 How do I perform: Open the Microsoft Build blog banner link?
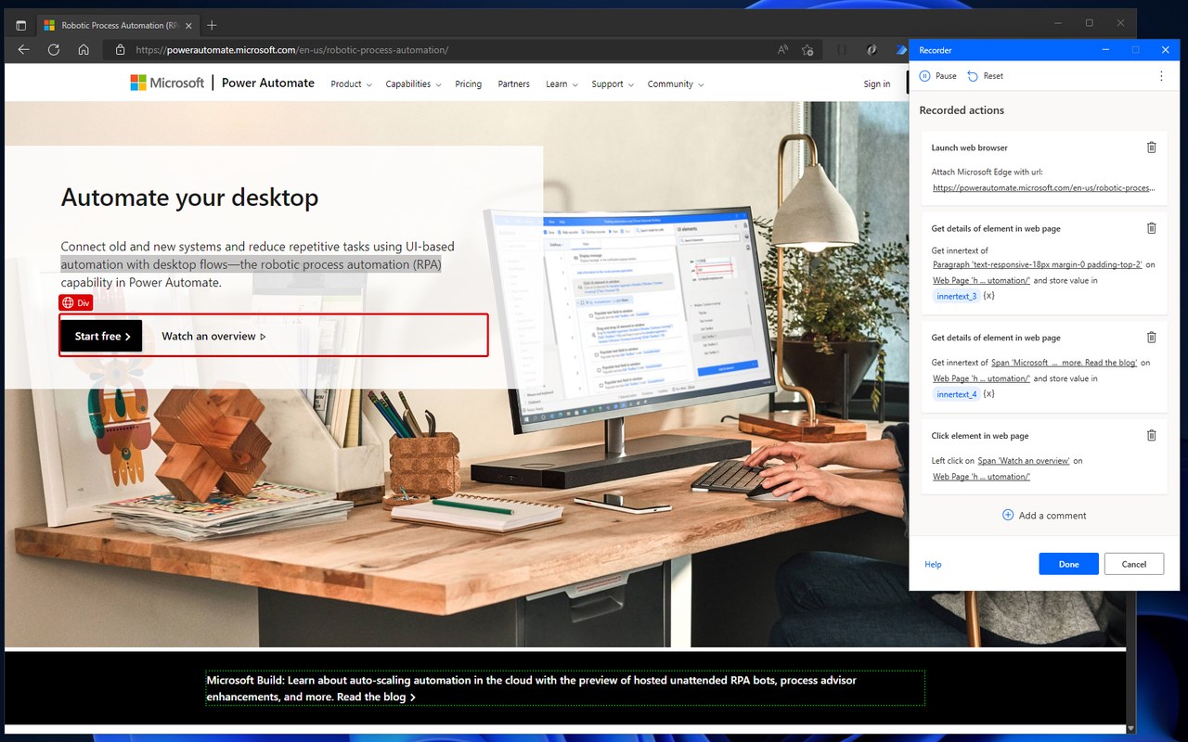coord(564,688)
